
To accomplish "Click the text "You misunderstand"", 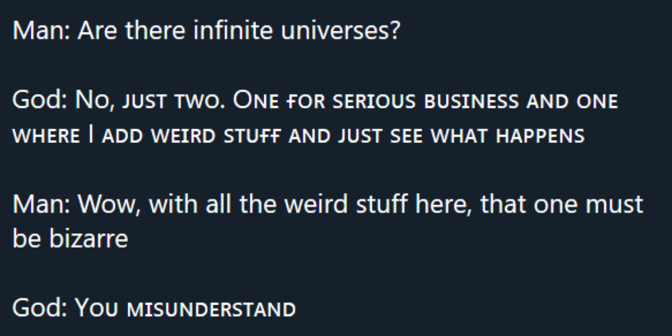I will [185, 308].
